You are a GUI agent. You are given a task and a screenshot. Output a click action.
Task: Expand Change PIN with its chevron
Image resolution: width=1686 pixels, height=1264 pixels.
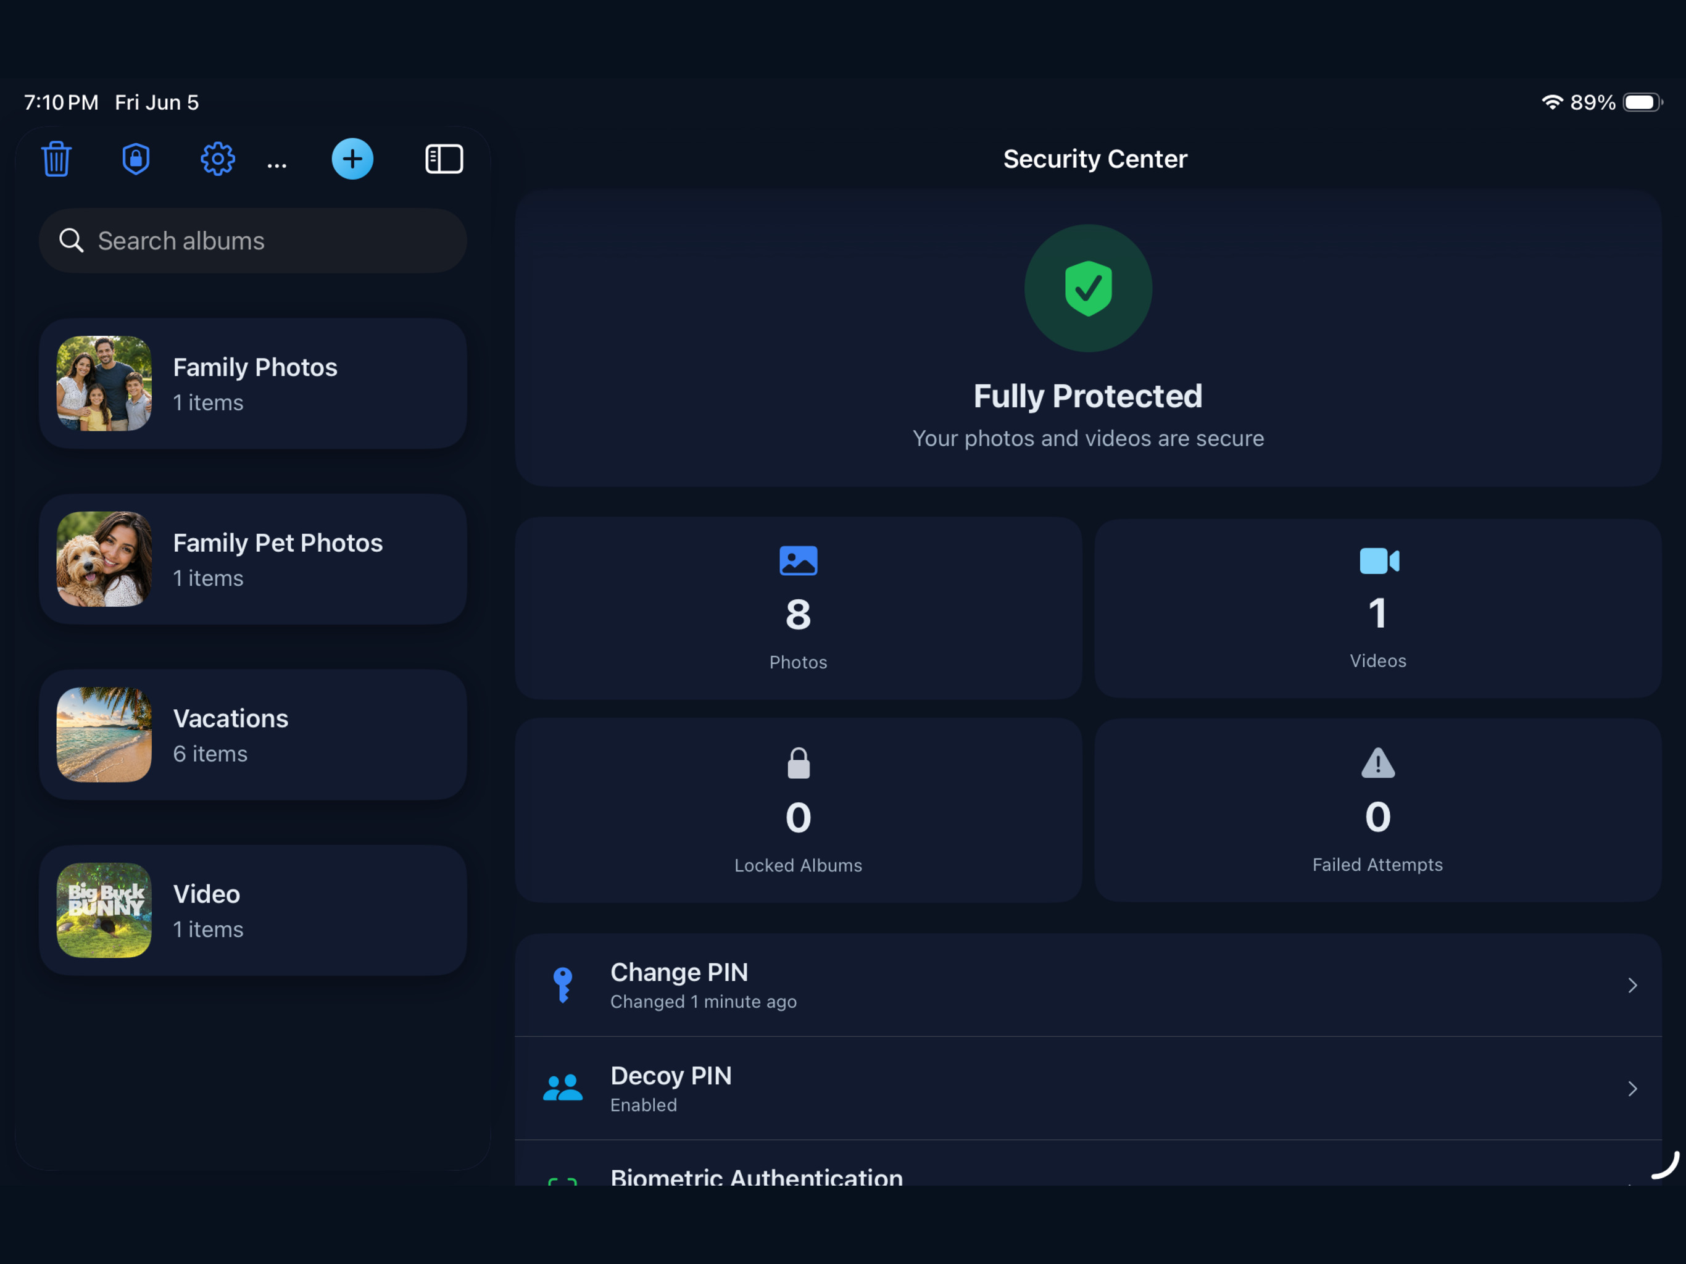point(1632,985)
